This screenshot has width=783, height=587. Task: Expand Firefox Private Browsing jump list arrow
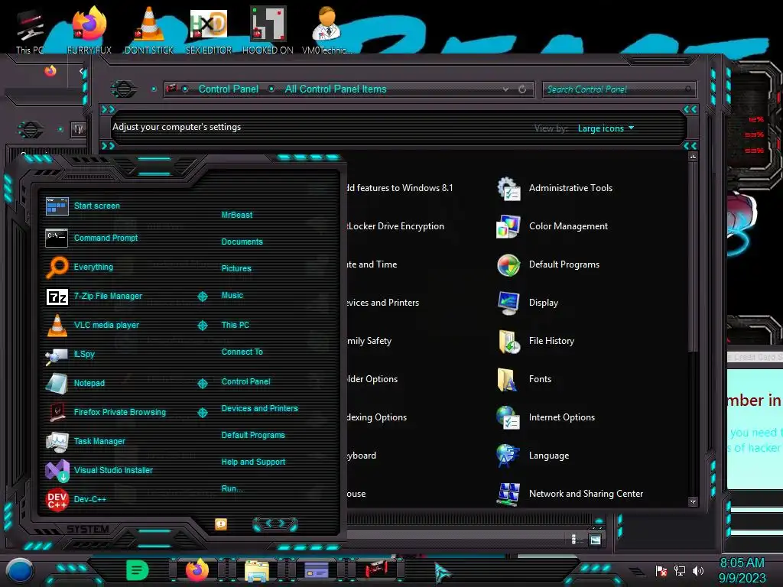[x=202, y=412]
